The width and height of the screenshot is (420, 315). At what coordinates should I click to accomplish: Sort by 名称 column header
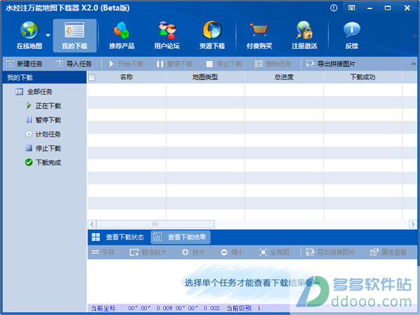pos(127,77)
